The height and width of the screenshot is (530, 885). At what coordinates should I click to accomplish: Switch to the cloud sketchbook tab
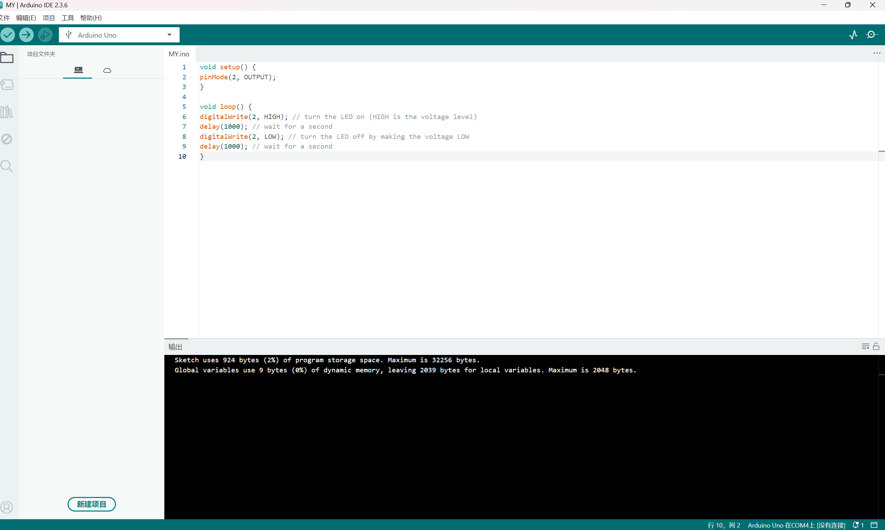[107, 70]
